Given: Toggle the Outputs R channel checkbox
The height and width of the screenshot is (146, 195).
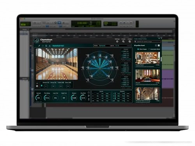Looking at the screenshot, I should (x=116, y=96).
